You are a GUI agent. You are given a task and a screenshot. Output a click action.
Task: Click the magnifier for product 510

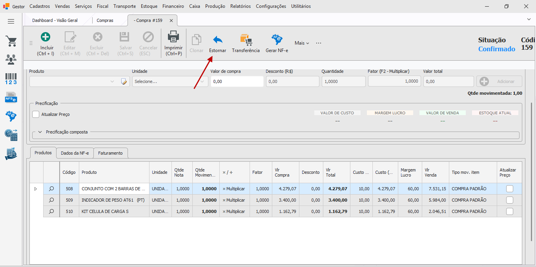tap(51, 211)
